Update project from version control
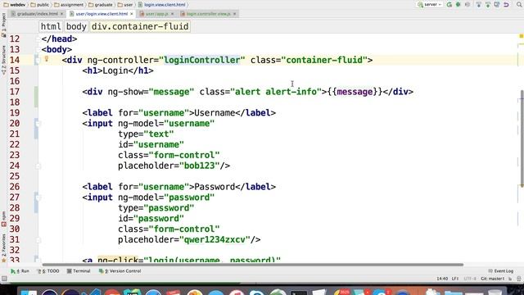Viewport: 524px width, 295px height. 479,5
